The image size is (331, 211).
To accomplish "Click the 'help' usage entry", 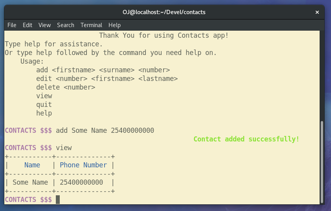I will point(44,113).
